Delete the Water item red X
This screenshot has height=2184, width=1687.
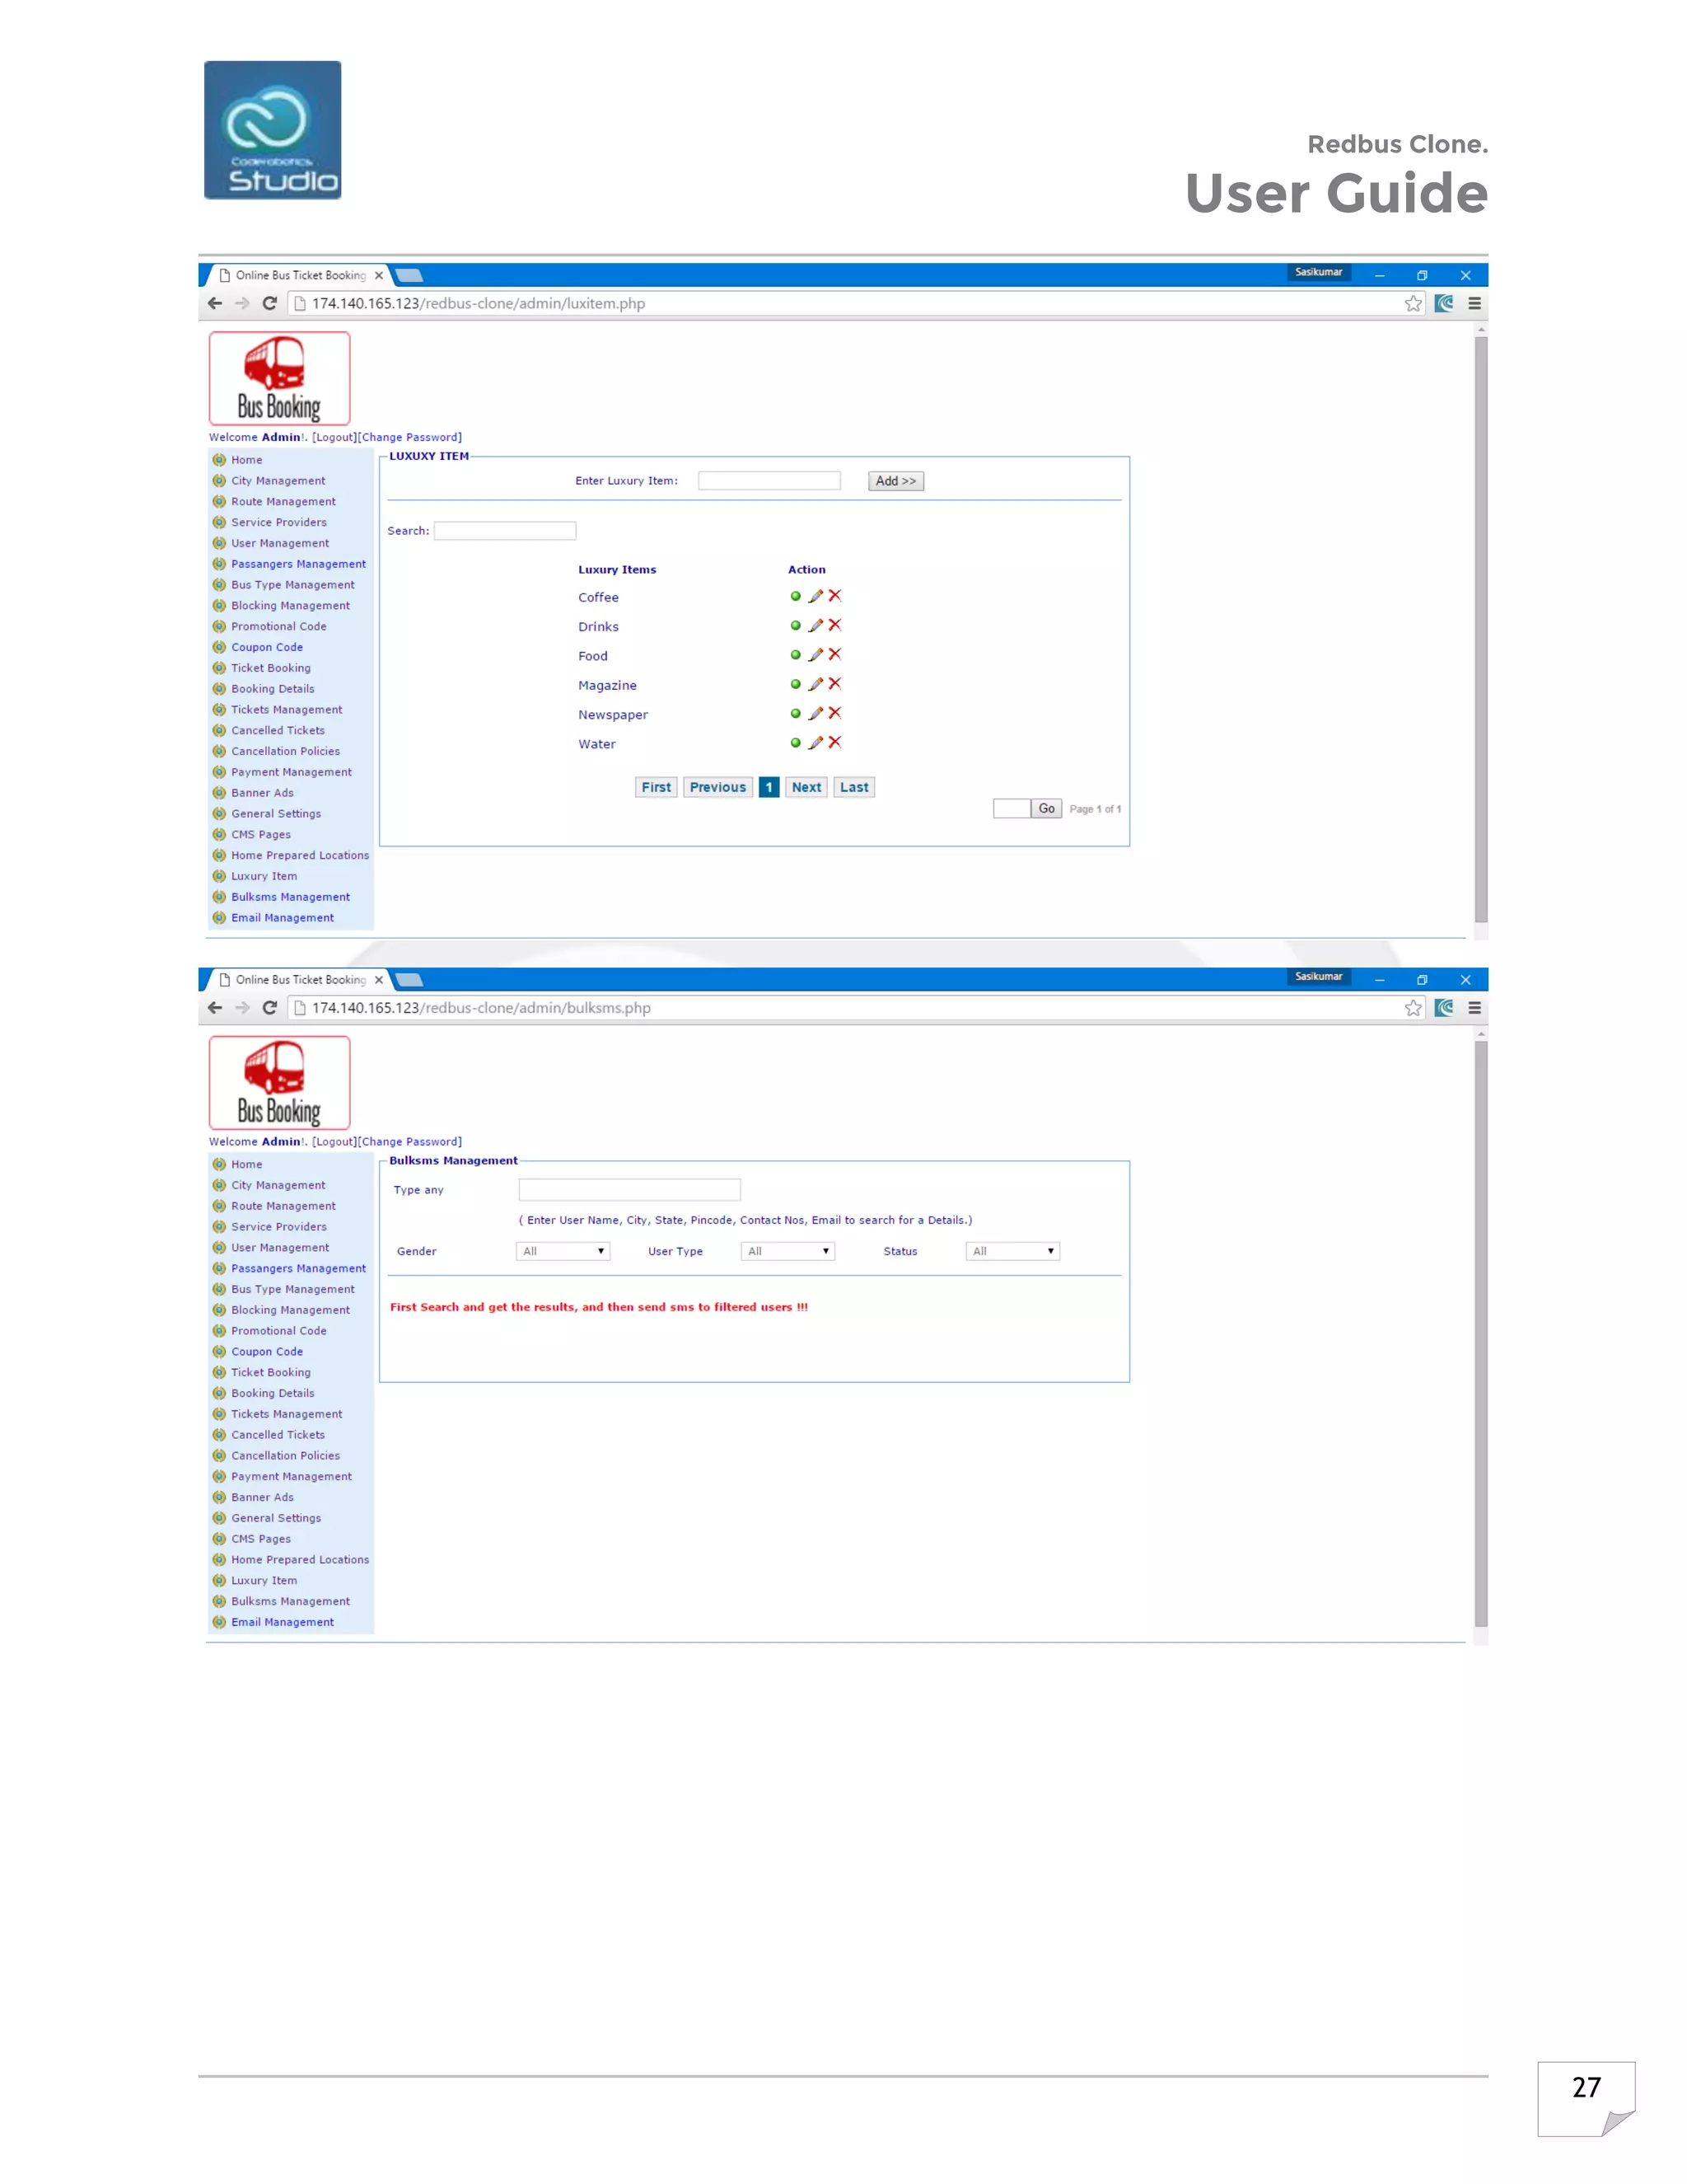pos(834,742)
